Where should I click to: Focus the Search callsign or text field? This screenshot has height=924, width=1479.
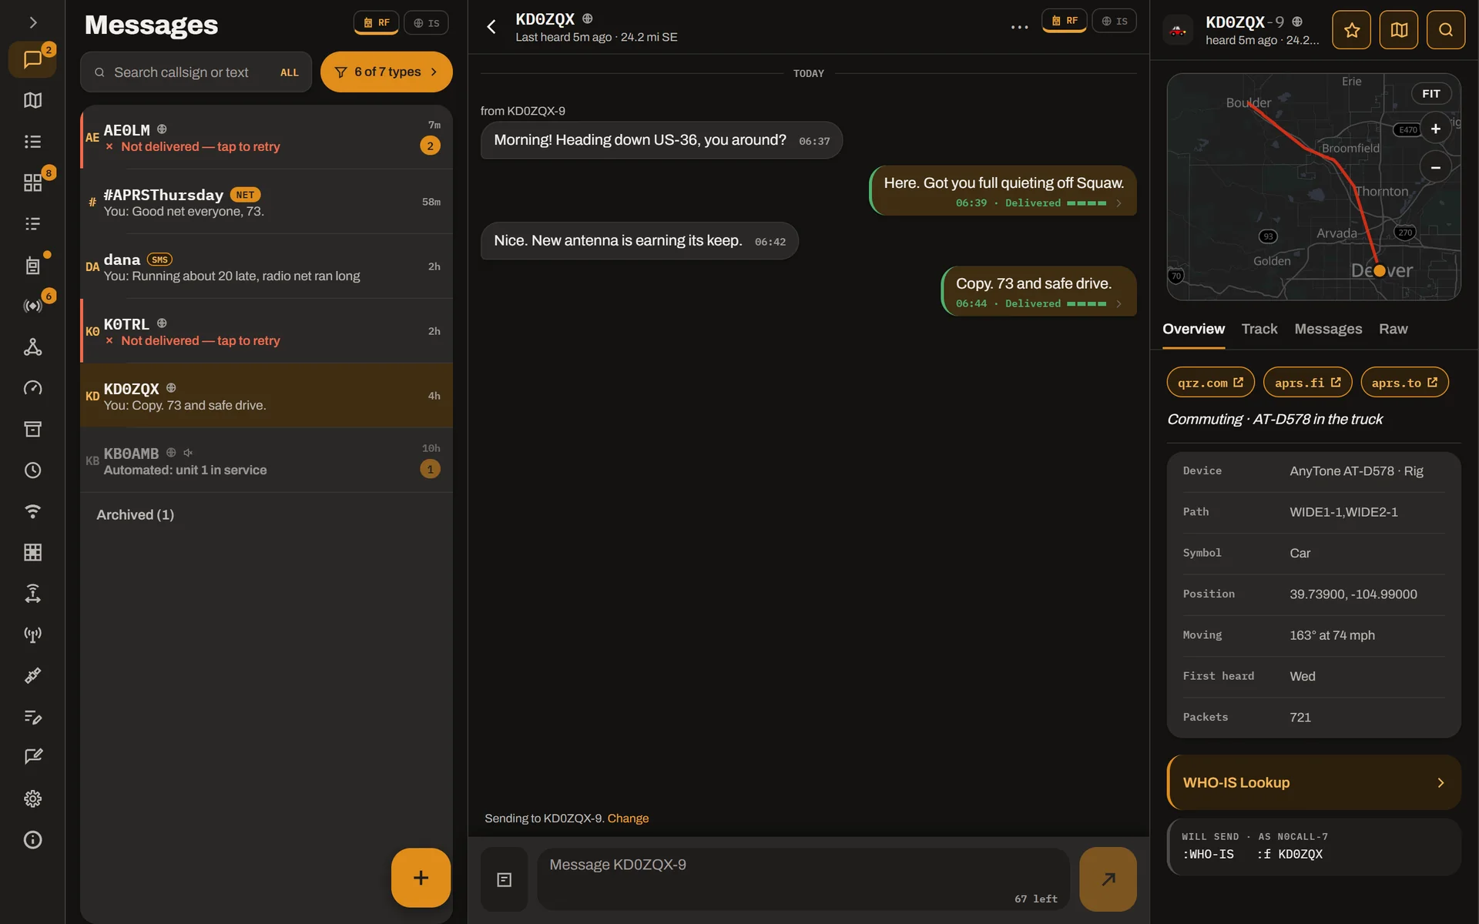click(x=196, y=72)
